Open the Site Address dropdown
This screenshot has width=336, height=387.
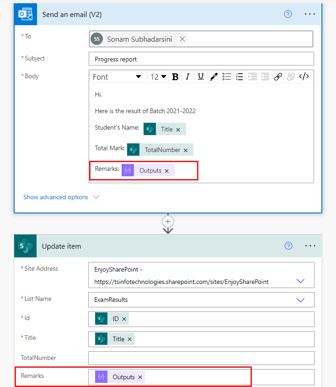click(x=300, y=281)
